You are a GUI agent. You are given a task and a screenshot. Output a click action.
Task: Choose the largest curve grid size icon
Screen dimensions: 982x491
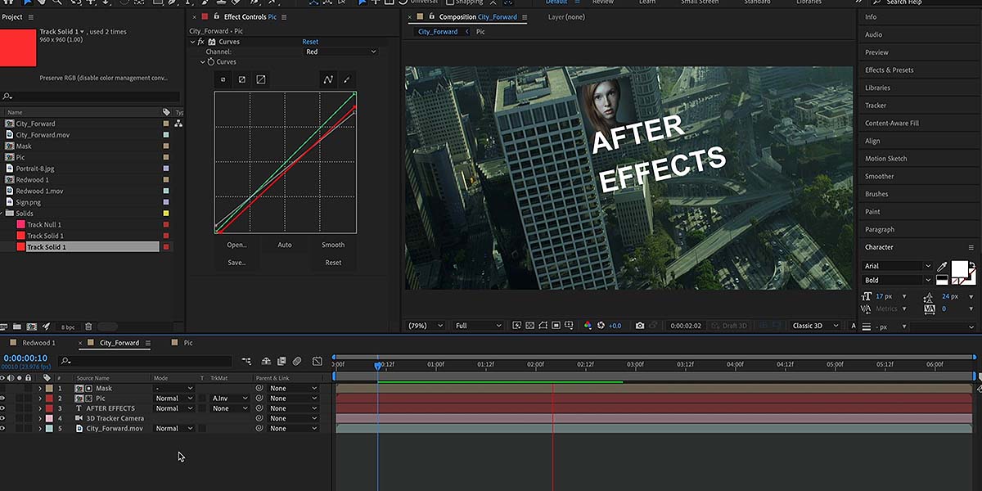tap(261, 79)
